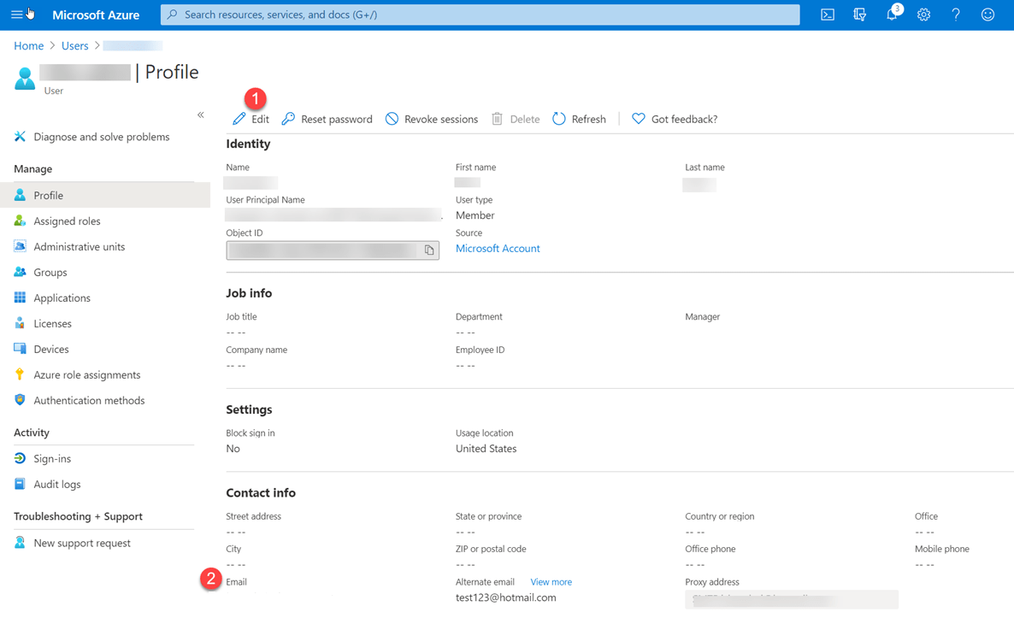This screenshot has width=1014, height=618.
Task: Open the Microsoft Account source link
Action: pyautogui.click(x=498, y=248)
